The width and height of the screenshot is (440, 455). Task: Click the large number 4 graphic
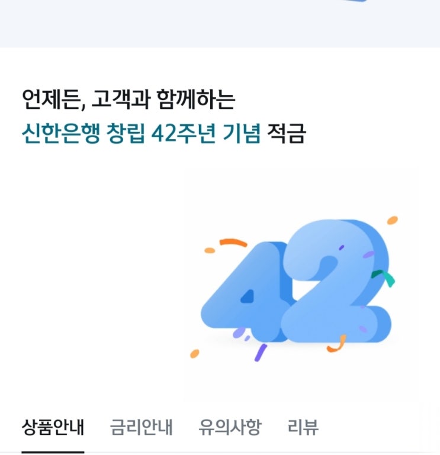(x=247, y=292)
